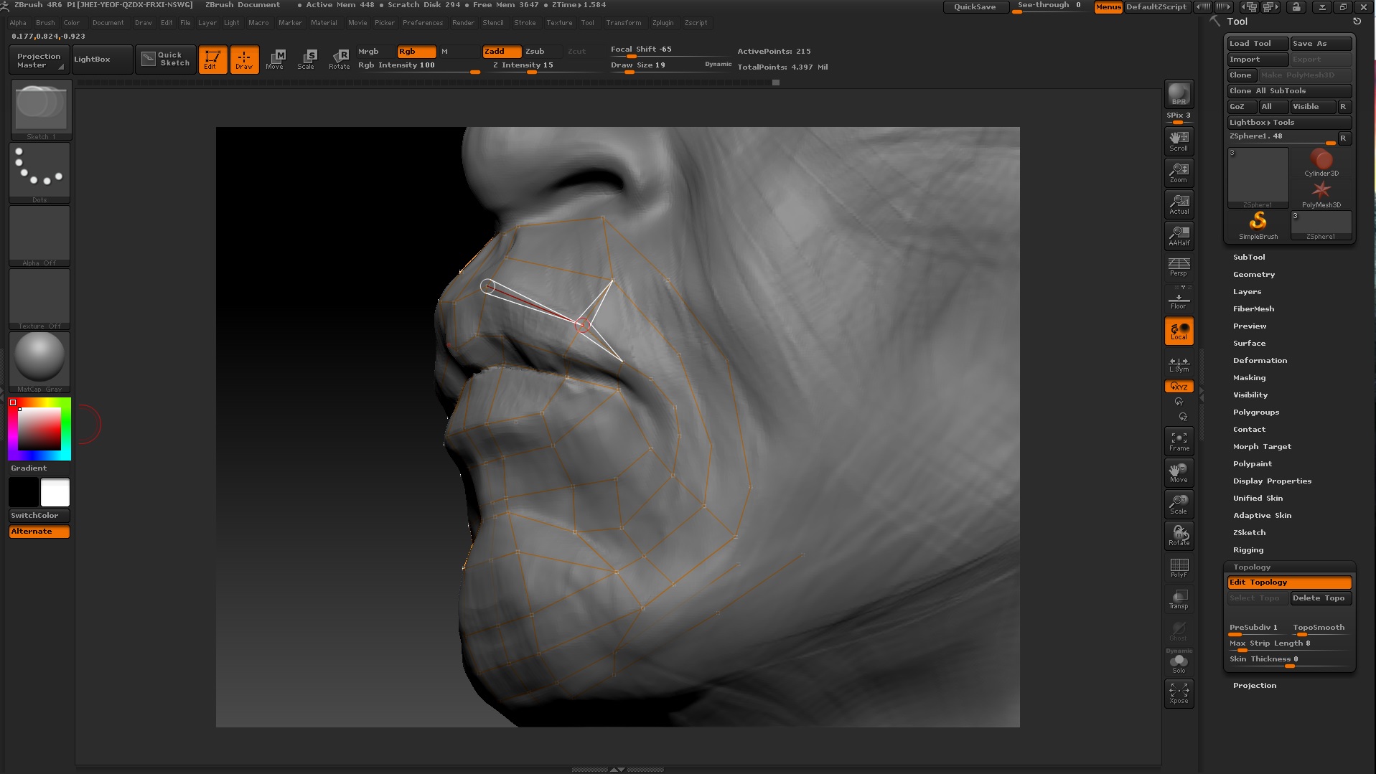Toggle L.Sym local symmetry

[x=1179, y=365]
